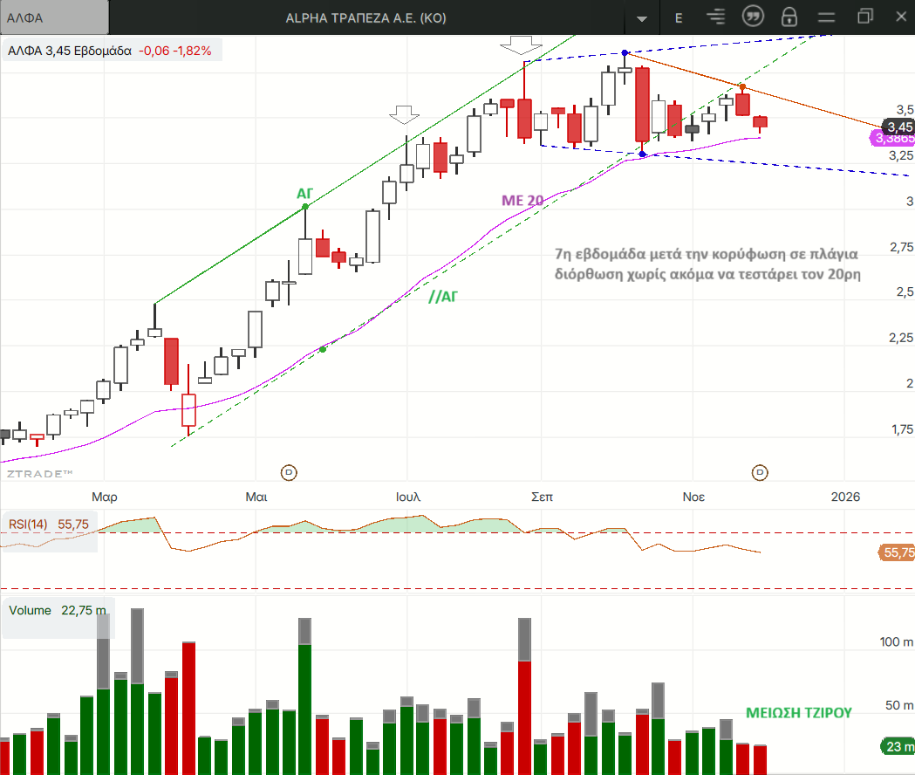Click the 3,45 current price tag
The height and width of the screenshot is (775, 915).
point(898,127)
